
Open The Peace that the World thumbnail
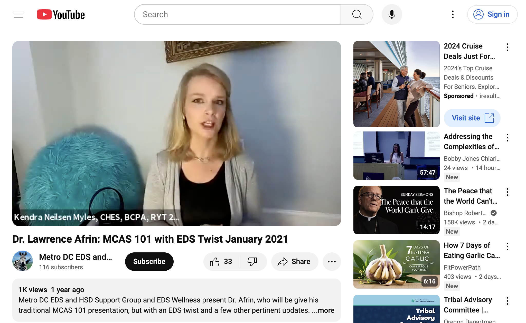coord(397,210)
